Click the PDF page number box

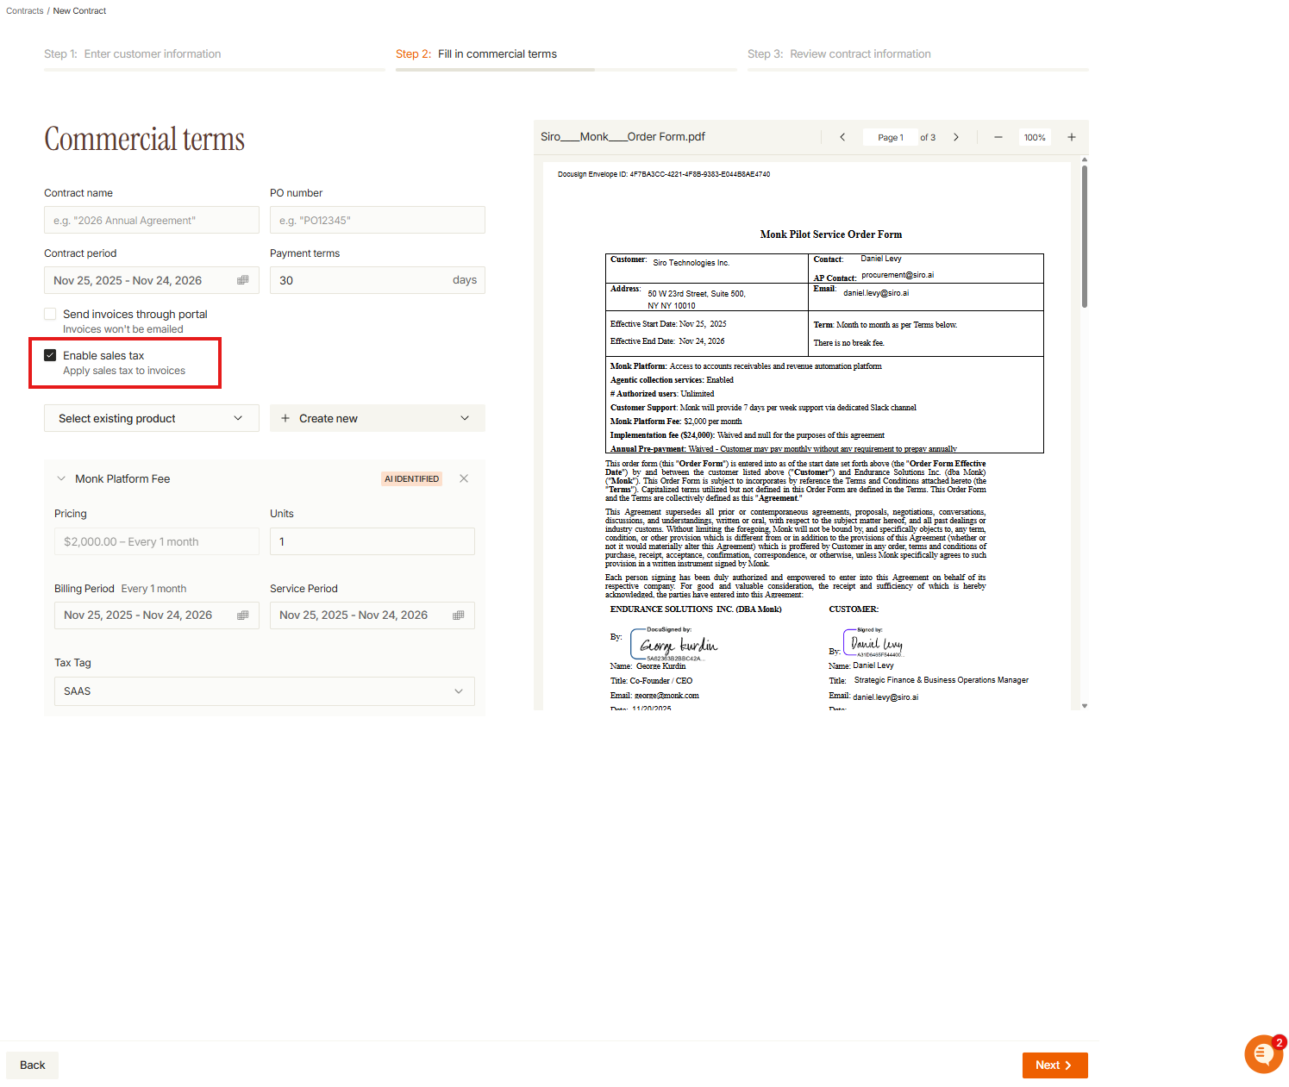coord(891,137)
